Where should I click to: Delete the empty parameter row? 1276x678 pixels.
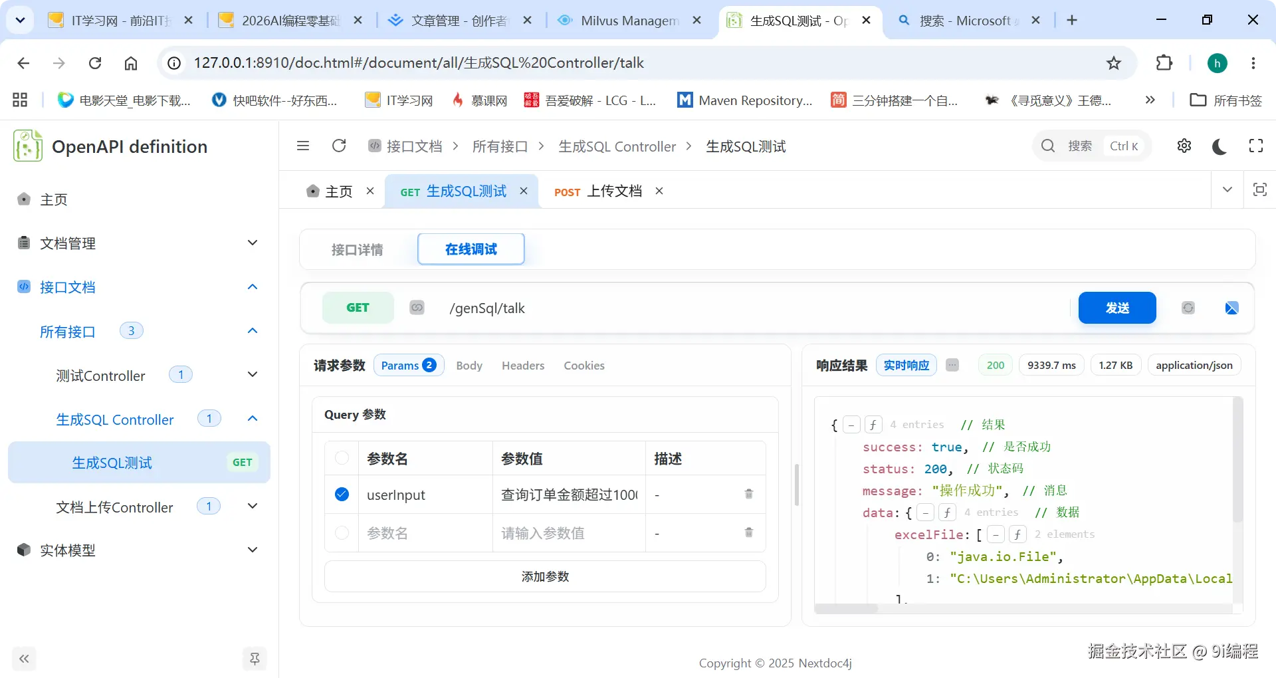pos(749,532)
